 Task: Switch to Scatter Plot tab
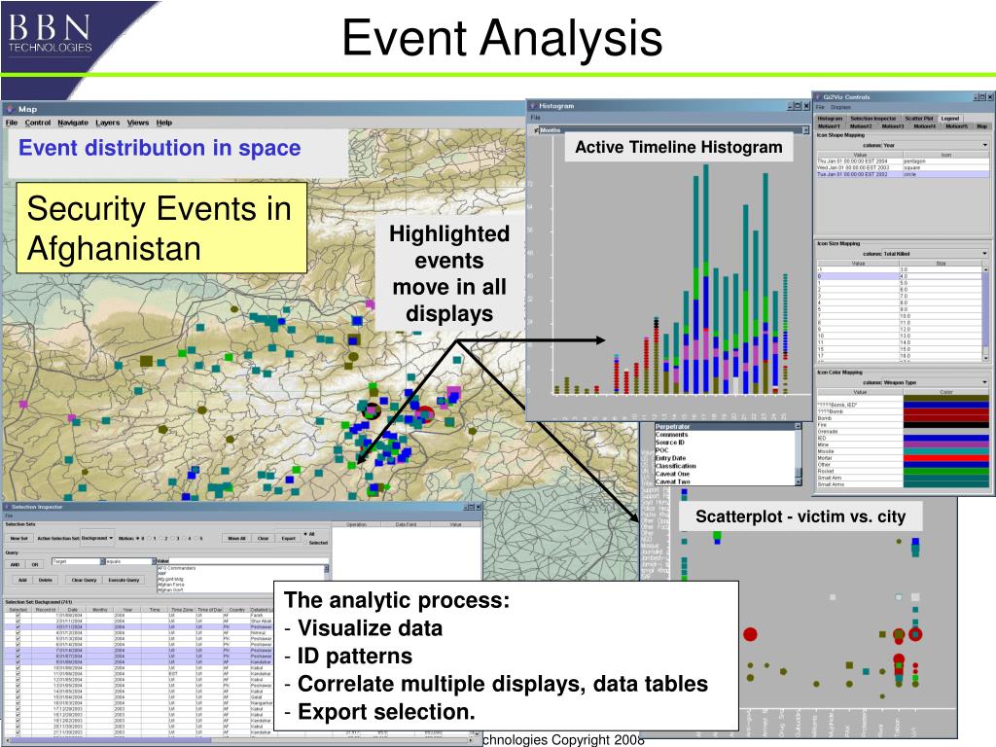[919, 119]
